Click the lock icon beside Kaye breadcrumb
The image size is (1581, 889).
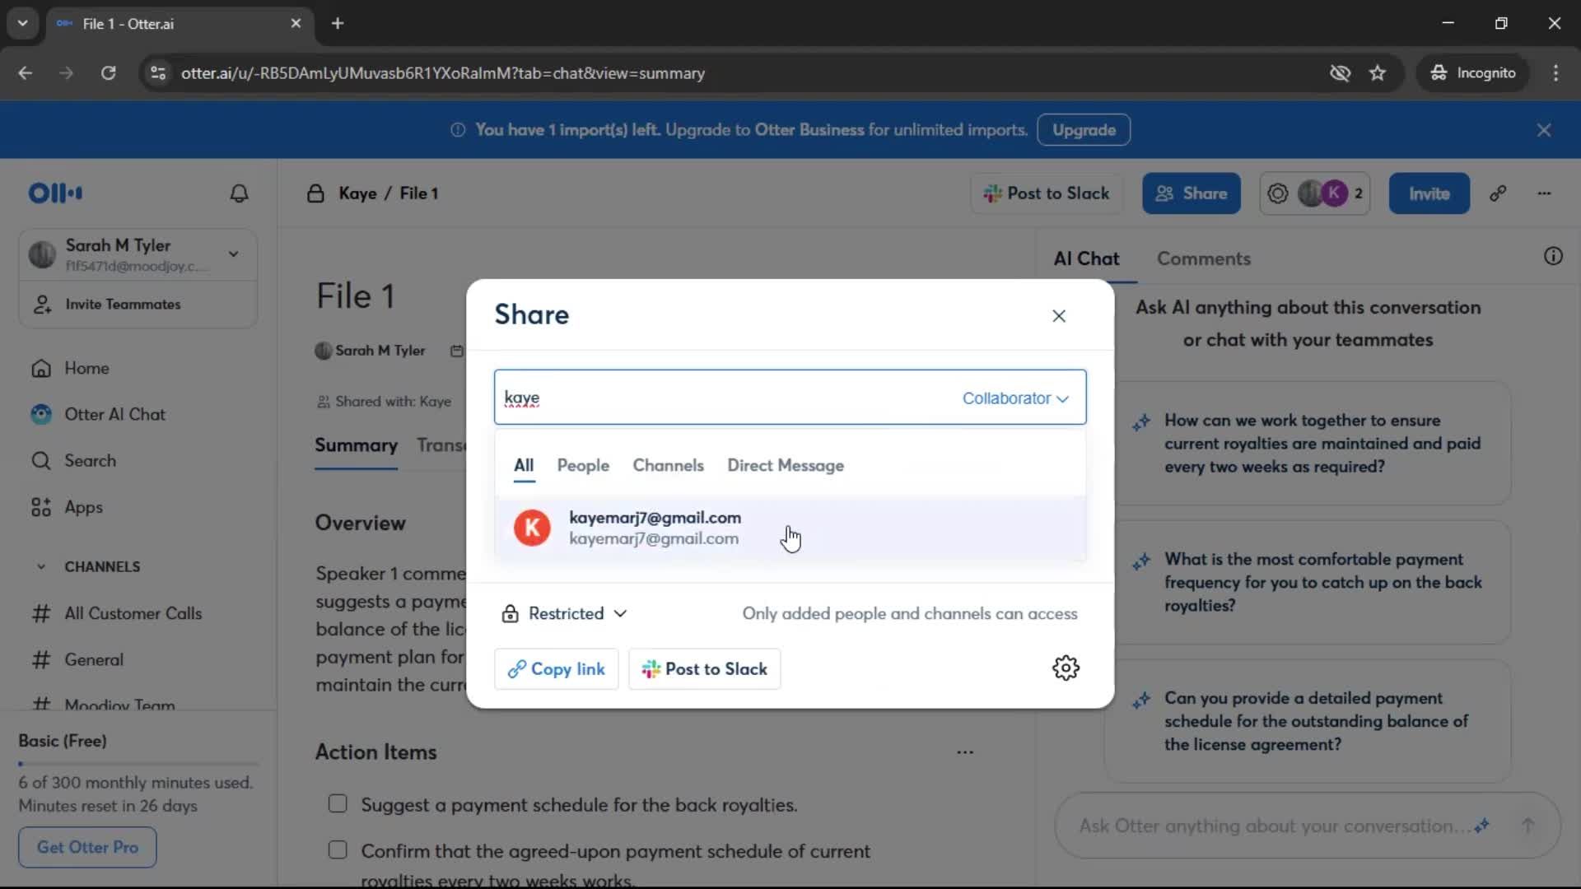315,193
